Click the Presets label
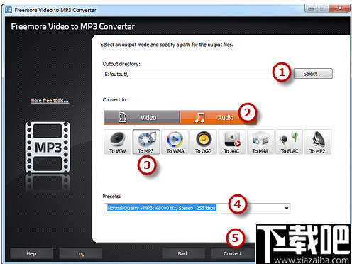Viewport: 352px width, 264px height. [x=111, y=197]
